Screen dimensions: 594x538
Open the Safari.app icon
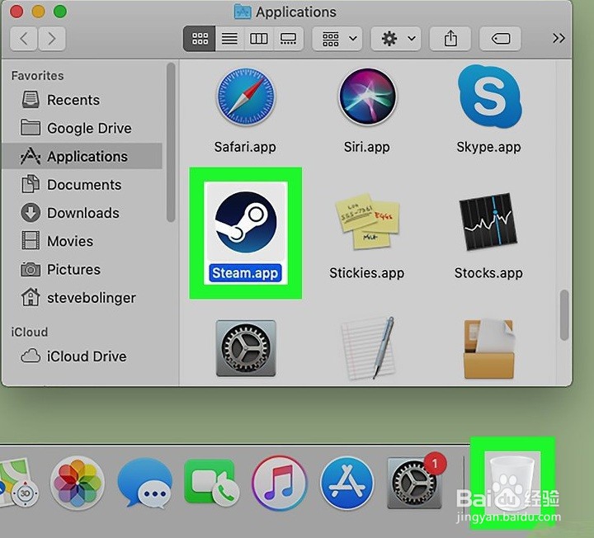click(x=246, y=97)
